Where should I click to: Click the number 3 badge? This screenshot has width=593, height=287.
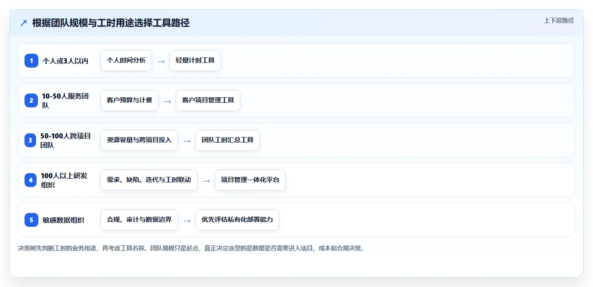30,140
